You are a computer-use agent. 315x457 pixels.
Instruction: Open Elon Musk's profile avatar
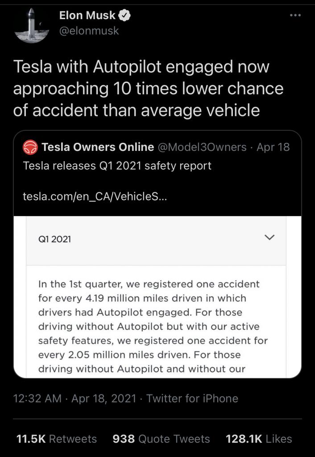click(x=32, y=25)
